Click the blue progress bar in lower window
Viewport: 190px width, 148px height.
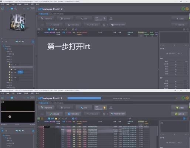(x=84, y=98)
